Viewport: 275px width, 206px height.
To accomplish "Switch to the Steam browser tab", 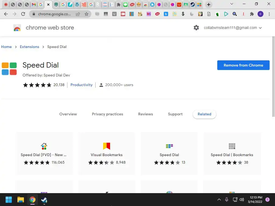I will 193,5.
